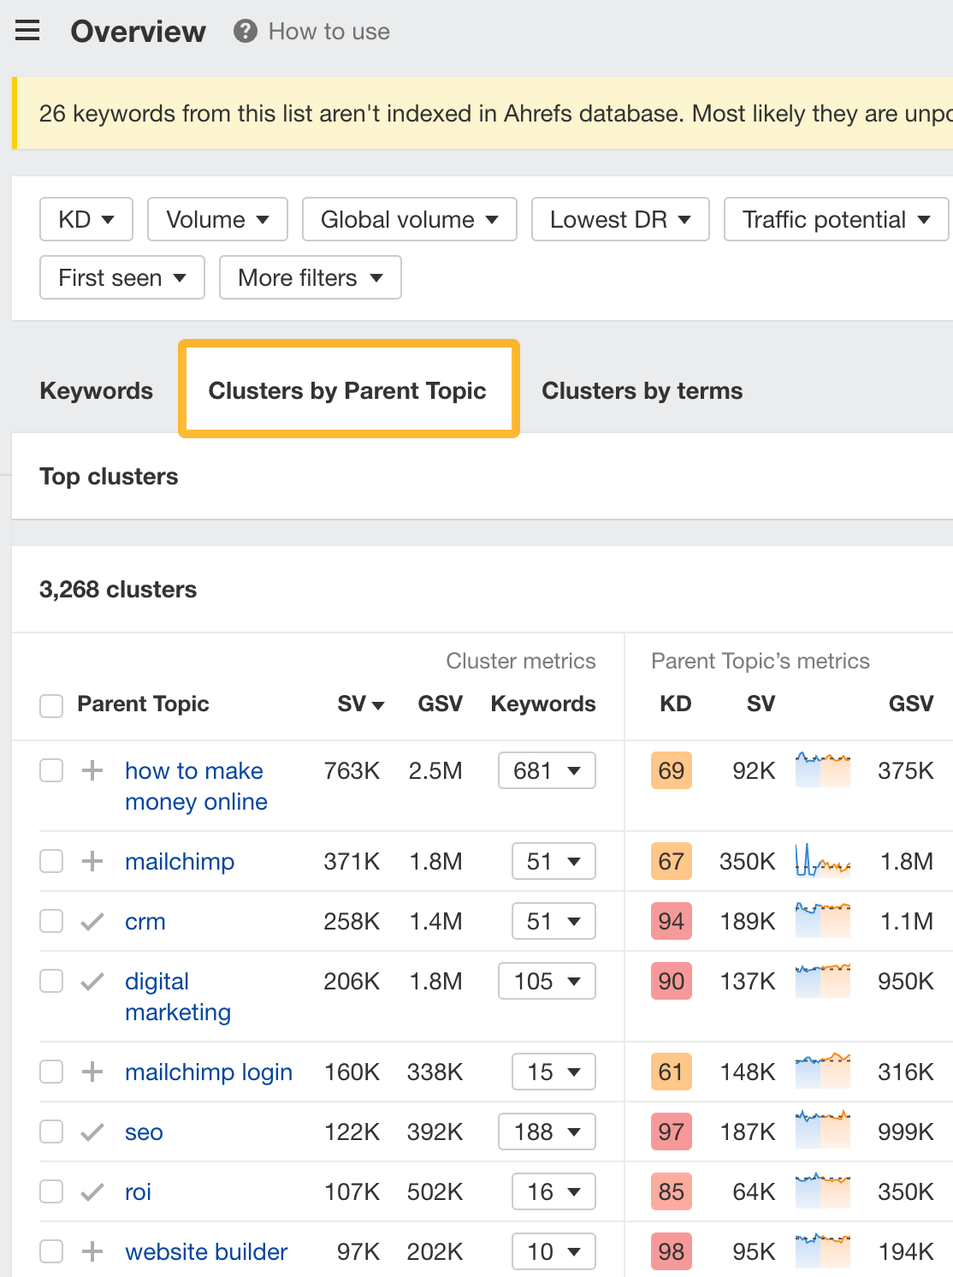Open the 681 keywords dropdown

click(x=546, y=770)
